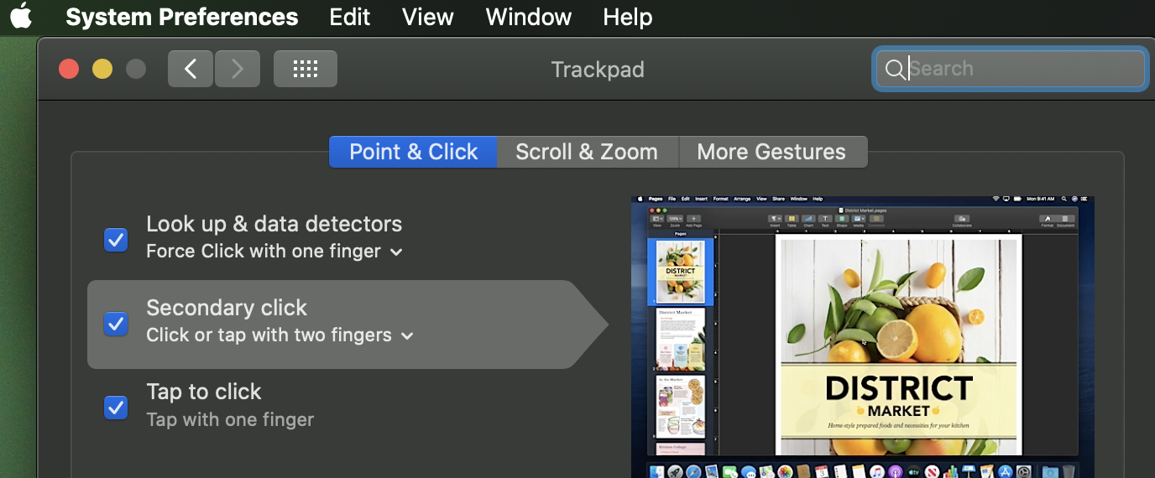This screenshot has width=1155, height=478.
Task: Click the red close window button
Action: [x=69, y=69]
